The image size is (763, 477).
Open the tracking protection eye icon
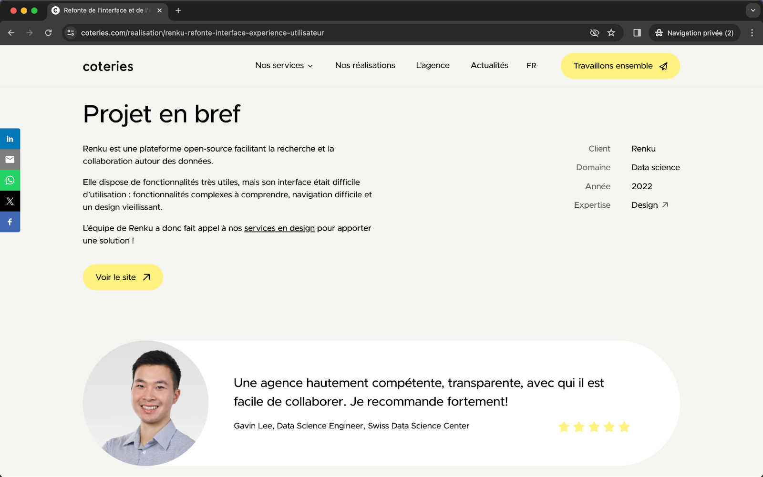point(594,33)
